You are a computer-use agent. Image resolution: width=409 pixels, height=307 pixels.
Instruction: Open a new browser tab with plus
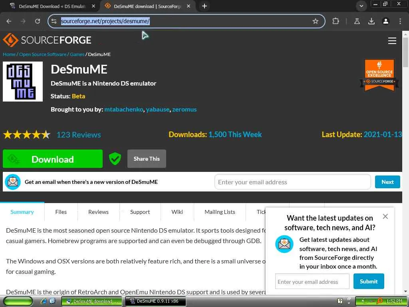coord(204,6)
